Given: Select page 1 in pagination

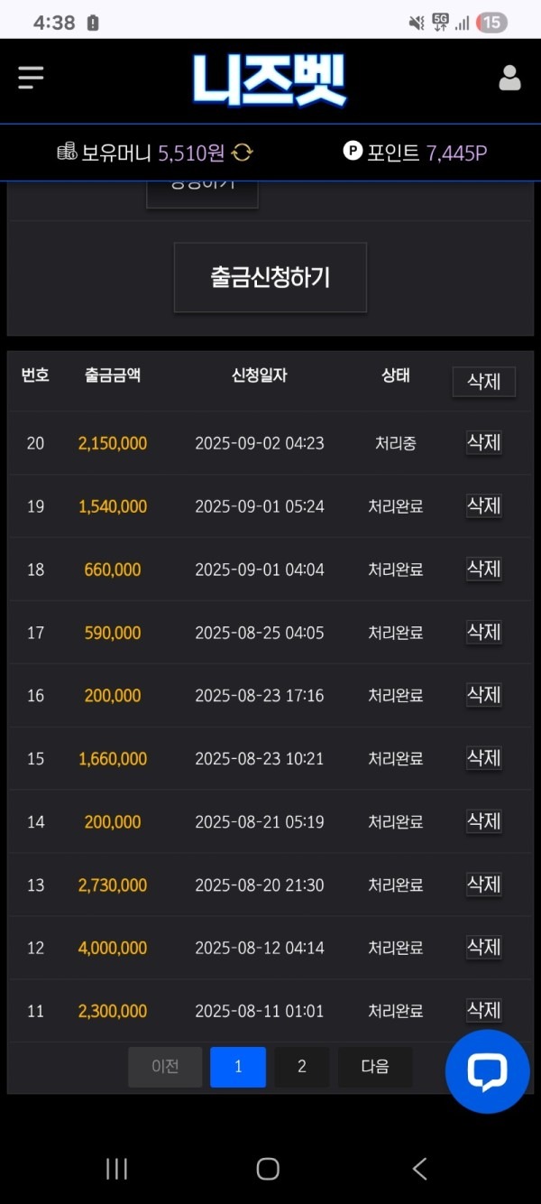Looking at the screenshot, I should click(238, 1067).
